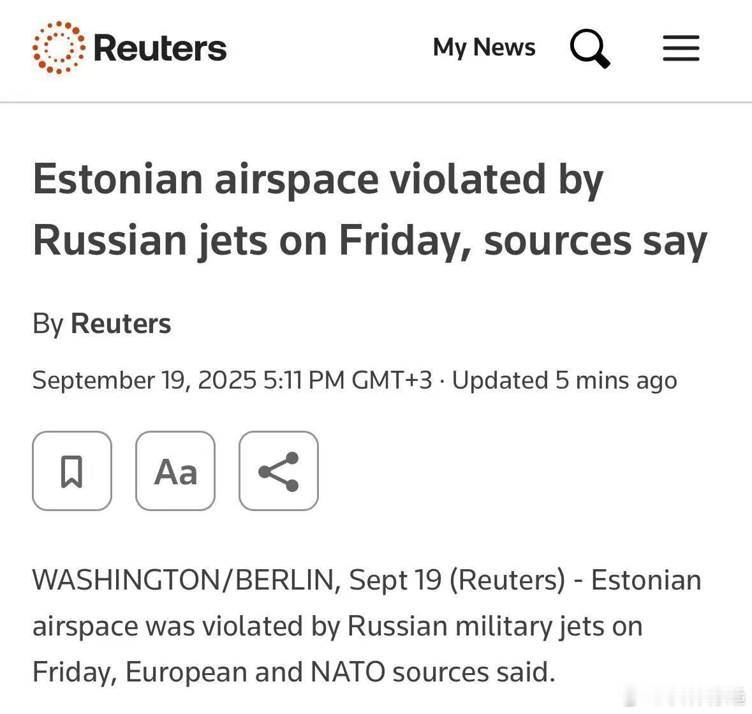Click "(Reuters)" in the article paragraph
Viewport: 752px width, 714px height.
tap(508, 579)
